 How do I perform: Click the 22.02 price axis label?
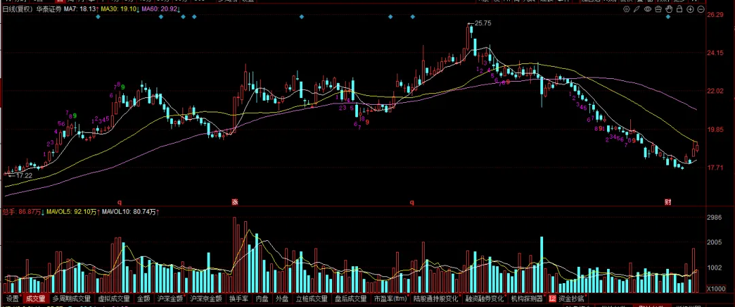(x=715, y=91)
